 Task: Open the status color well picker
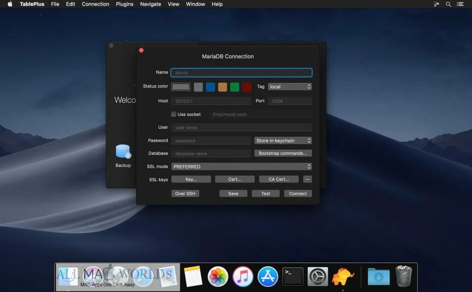point(181,87)
